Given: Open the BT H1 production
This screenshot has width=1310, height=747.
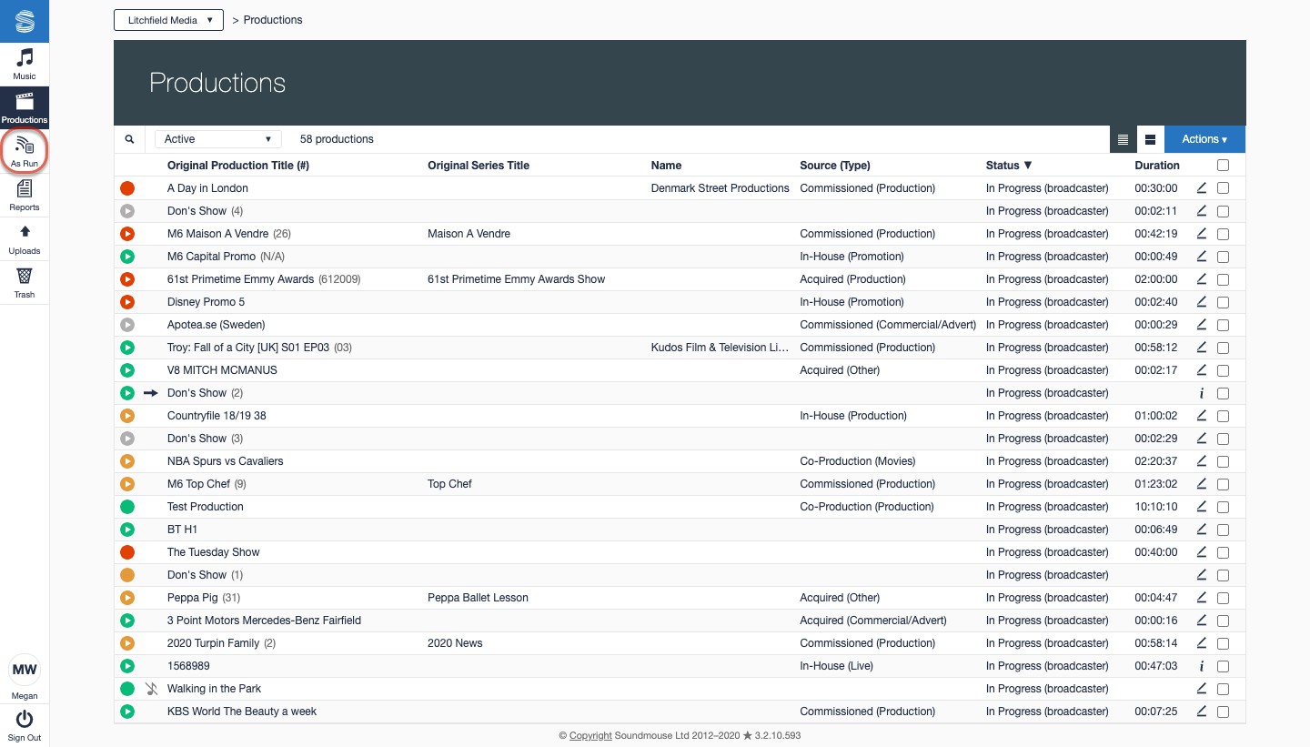Looking at the screenshot, I should point(182,530).
